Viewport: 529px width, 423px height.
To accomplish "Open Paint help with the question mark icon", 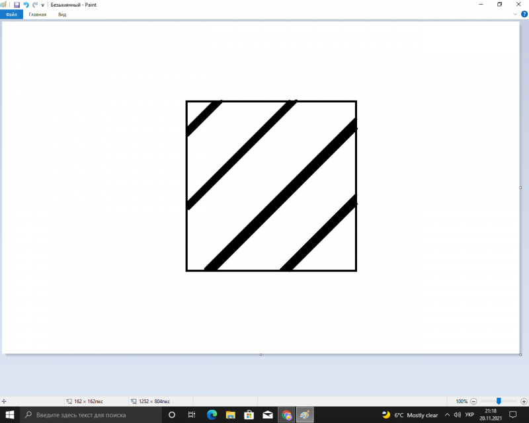I will 524,14.
